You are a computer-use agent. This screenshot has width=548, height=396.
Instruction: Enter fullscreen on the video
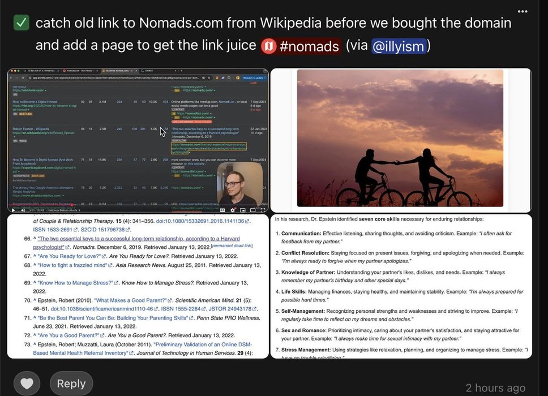tap(263, 210)
